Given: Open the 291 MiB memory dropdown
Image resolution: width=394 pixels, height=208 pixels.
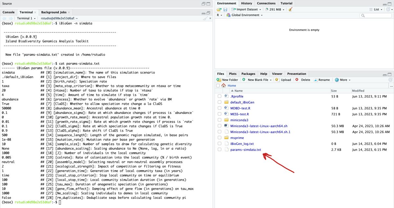Looking at the screenshot, I should click(275, 10).
